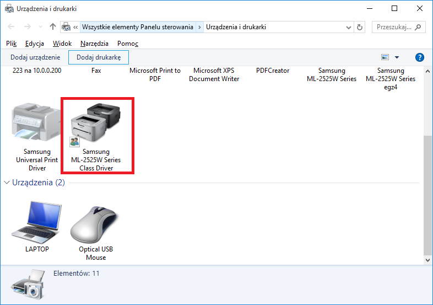Click the back navigation arrow

[11, 26]
